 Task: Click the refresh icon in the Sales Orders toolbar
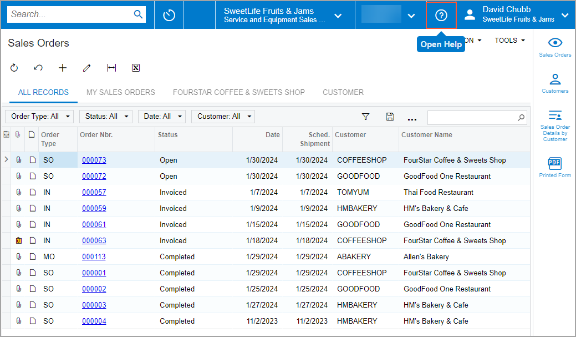[x=14, y=68]
